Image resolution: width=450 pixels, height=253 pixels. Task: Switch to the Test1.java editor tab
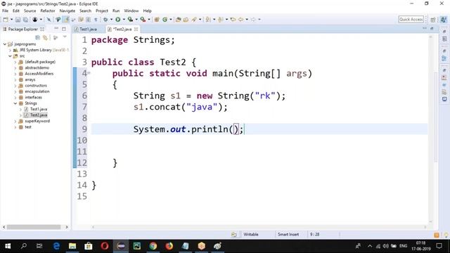(x=89, y=30)
